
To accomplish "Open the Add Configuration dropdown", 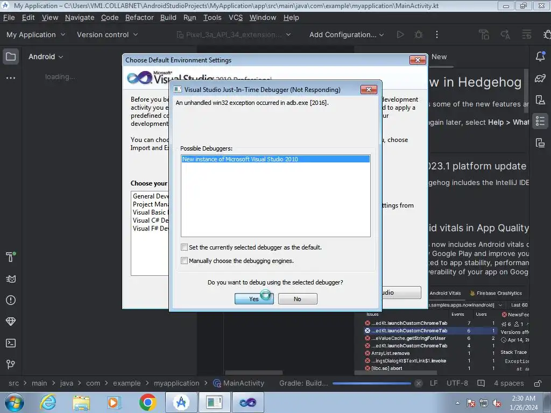I will 346,34.
